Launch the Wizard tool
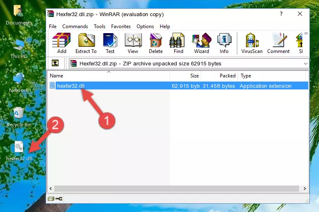 pos(202,43)
